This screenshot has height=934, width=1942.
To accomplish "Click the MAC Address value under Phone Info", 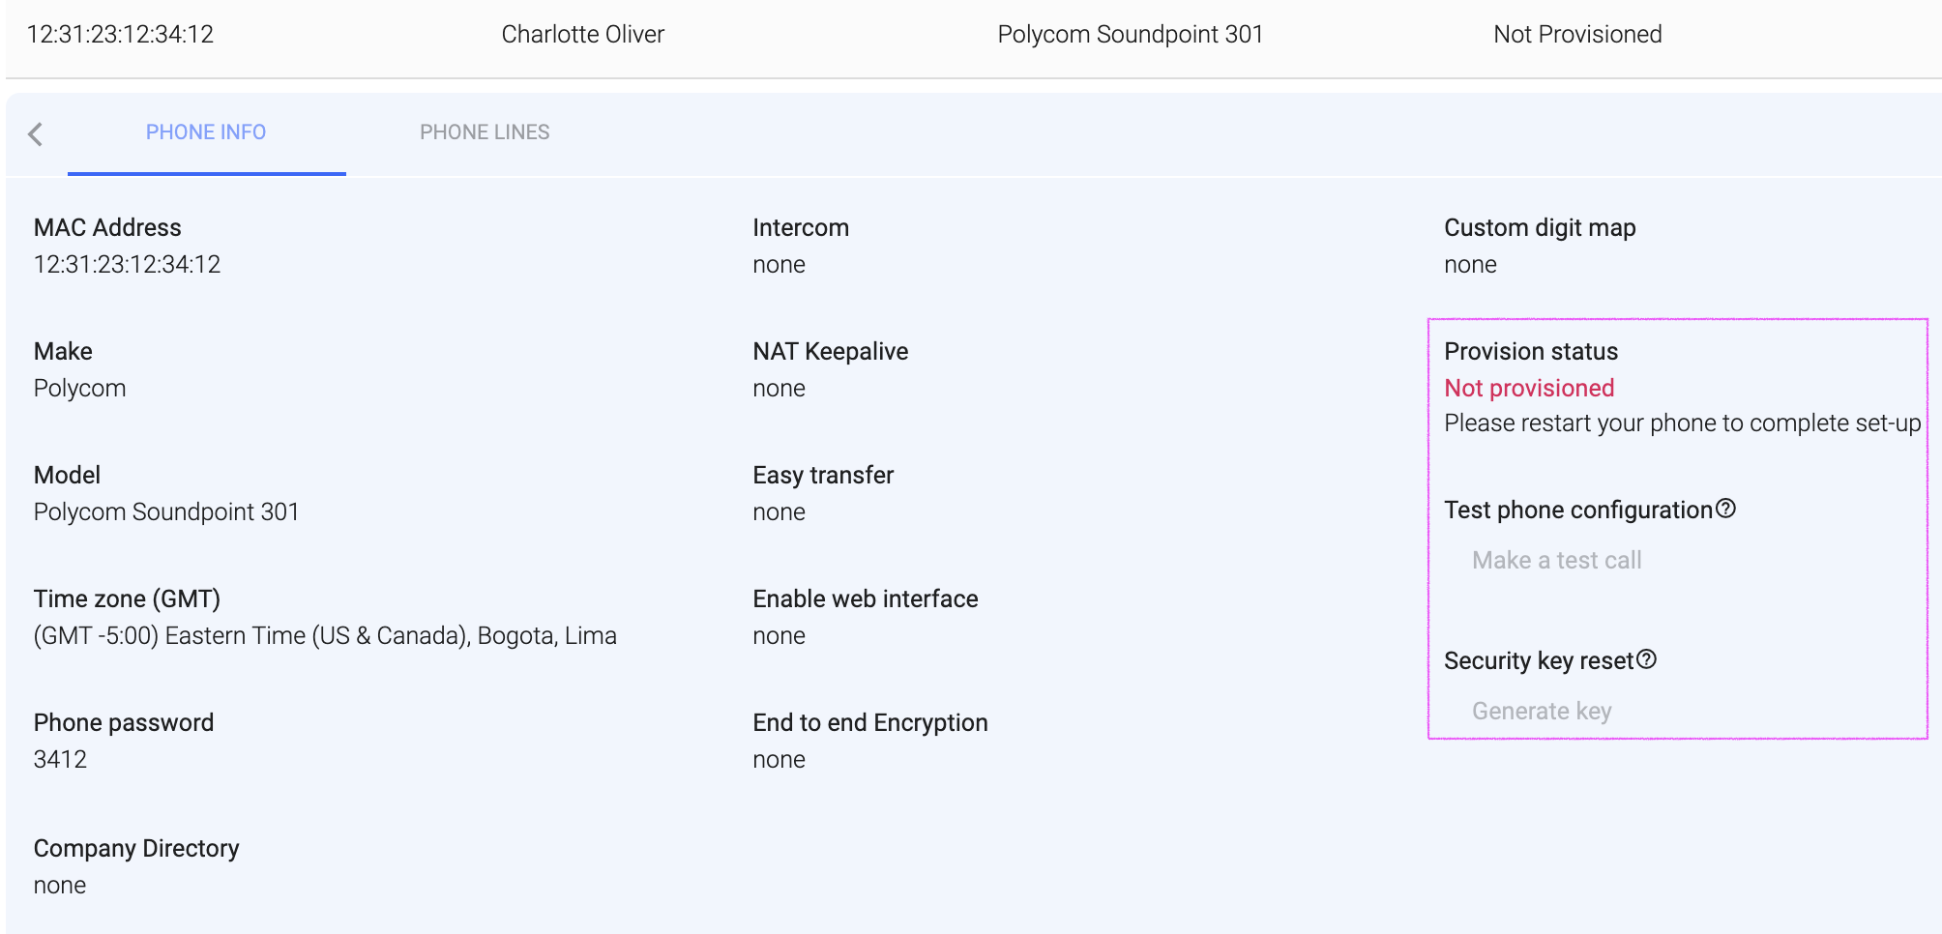I will (x=127, y=264).
